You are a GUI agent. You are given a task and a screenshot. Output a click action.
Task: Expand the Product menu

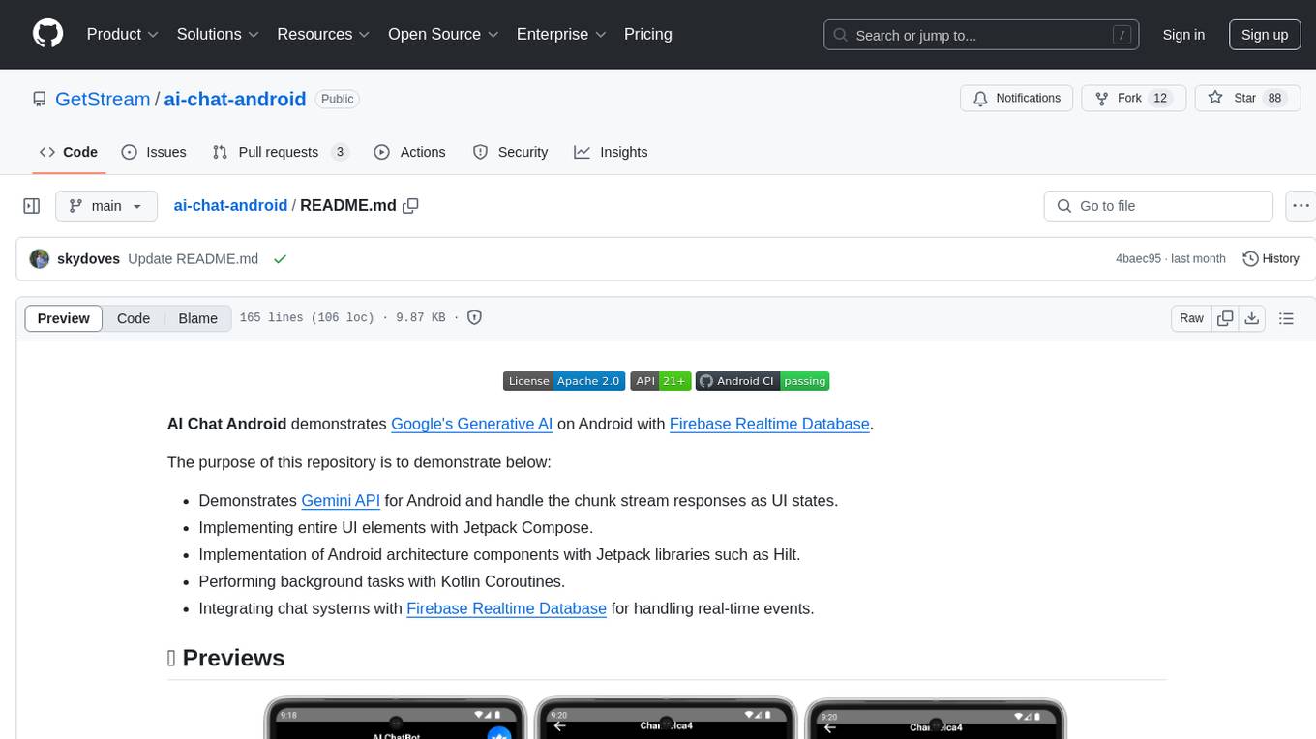(123, 34)
